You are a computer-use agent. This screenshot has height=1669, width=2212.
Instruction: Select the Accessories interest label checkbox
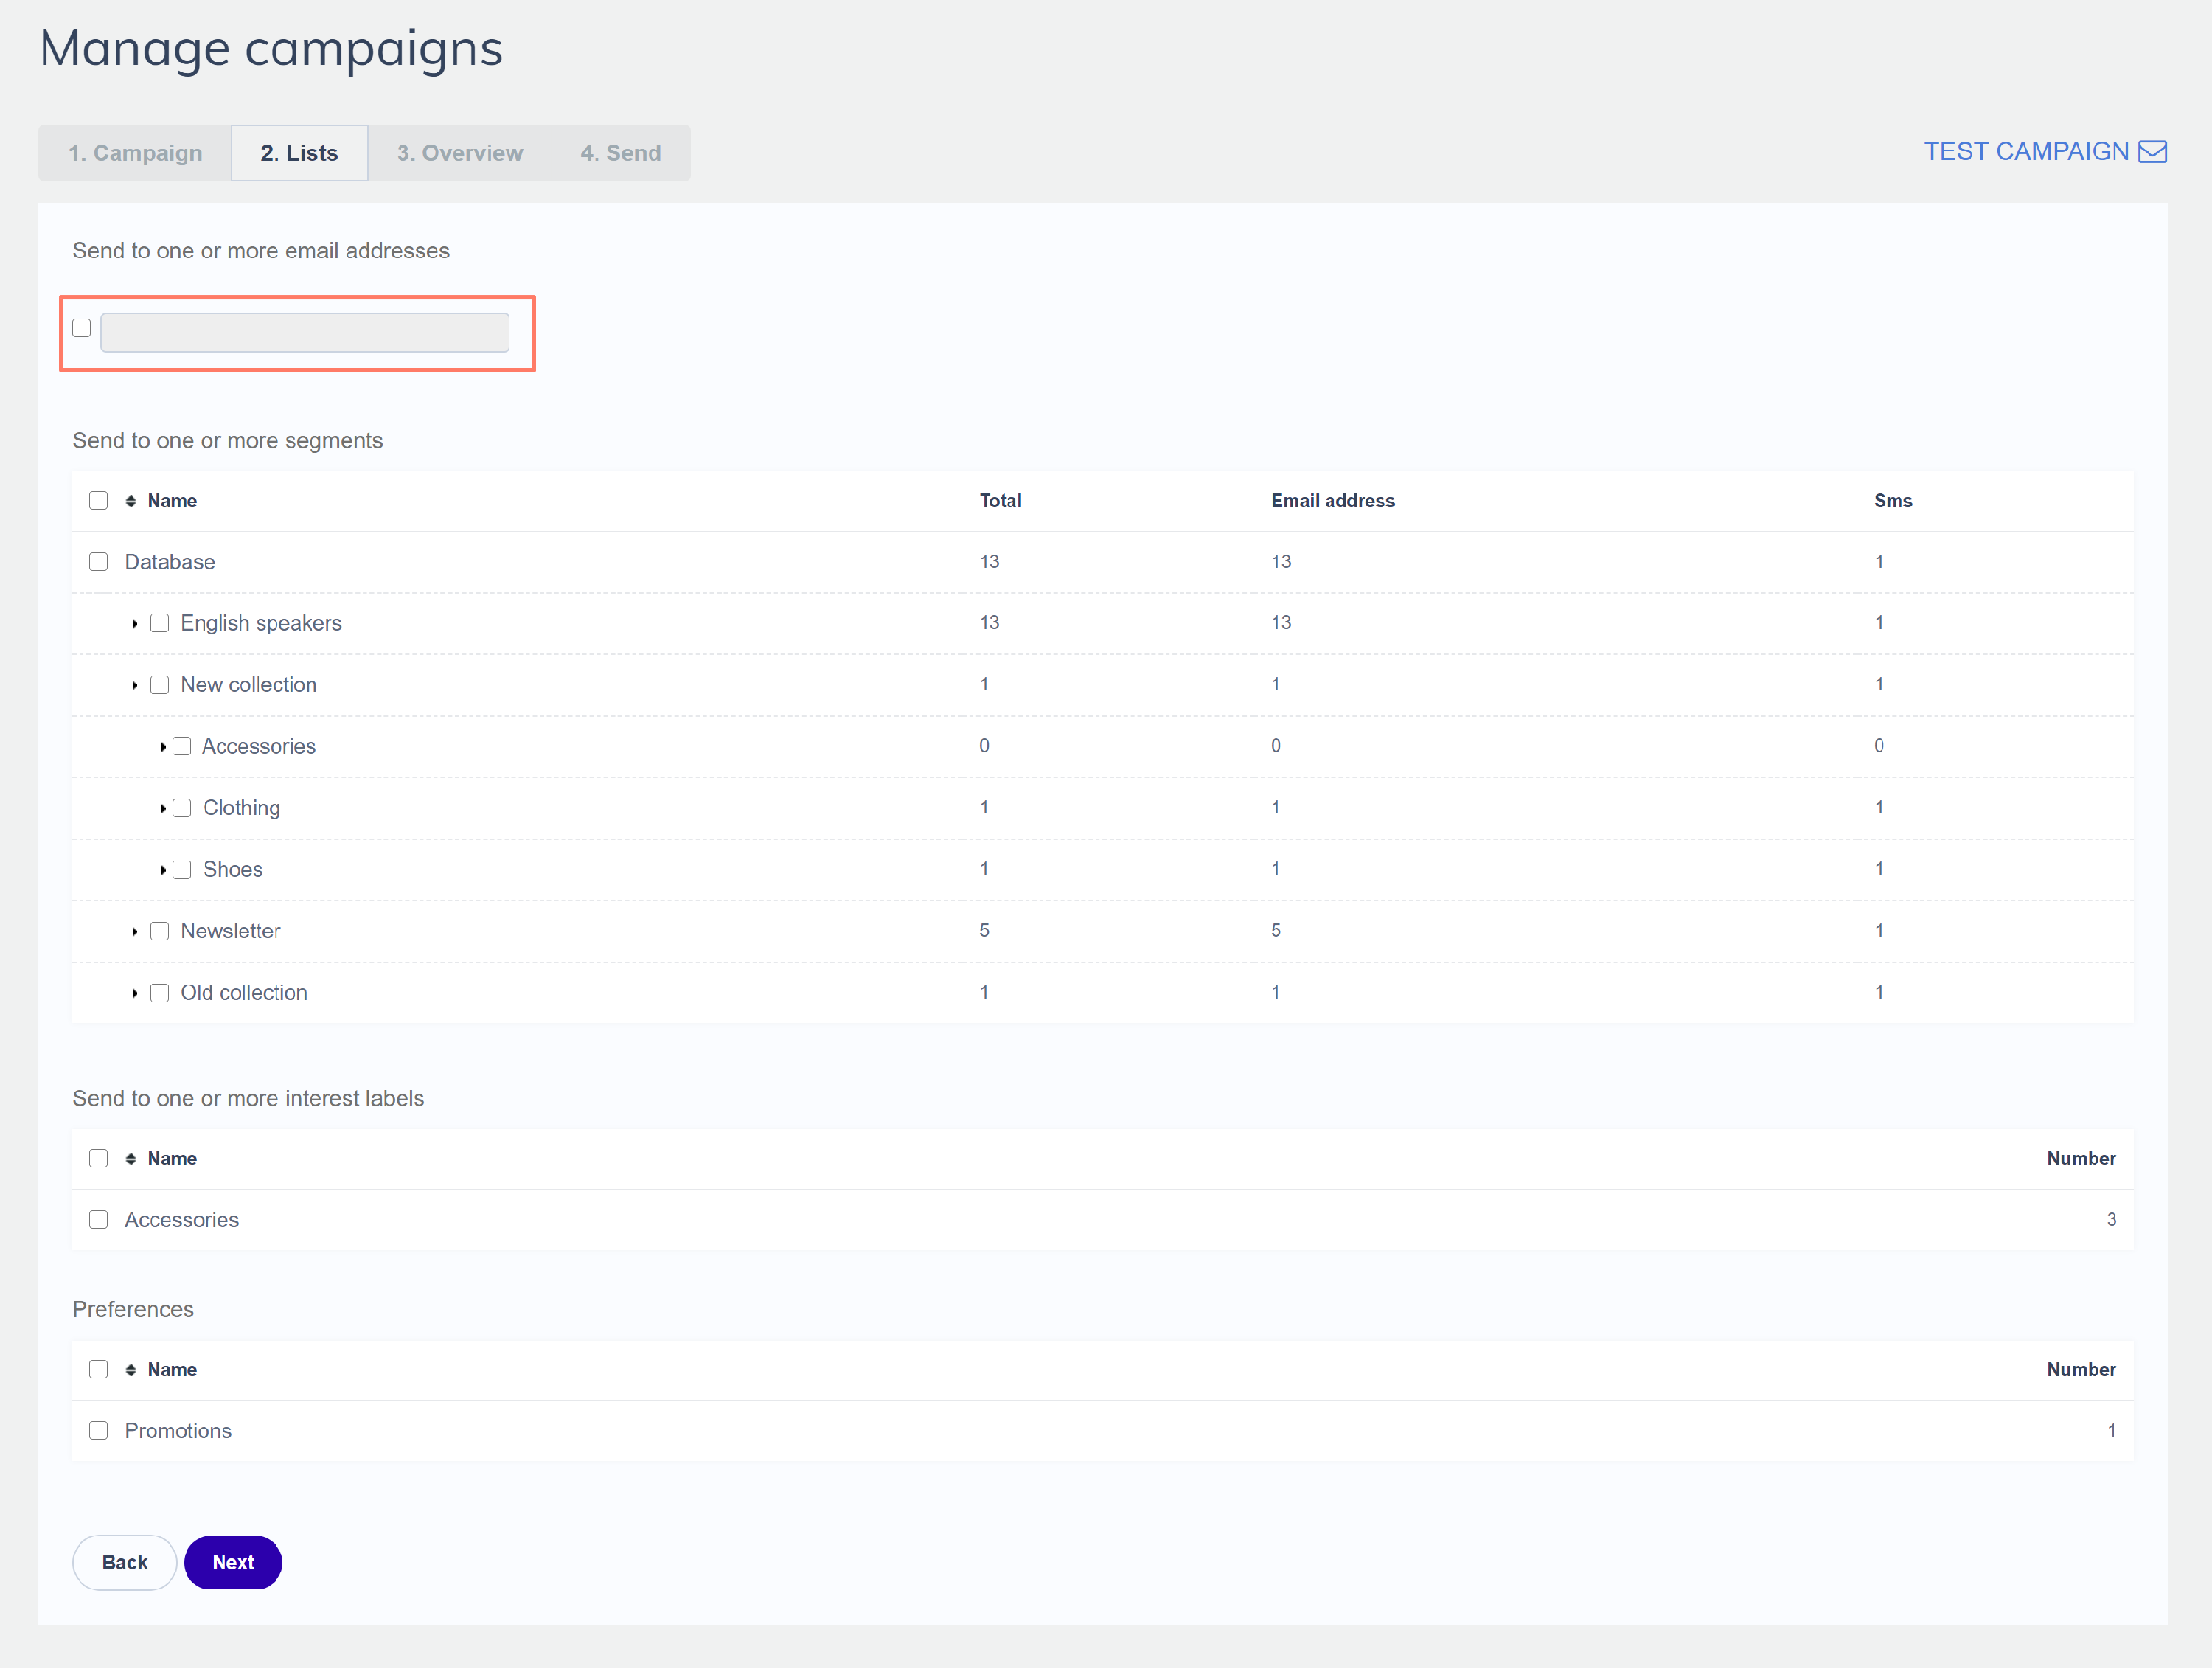[98, 1220]
